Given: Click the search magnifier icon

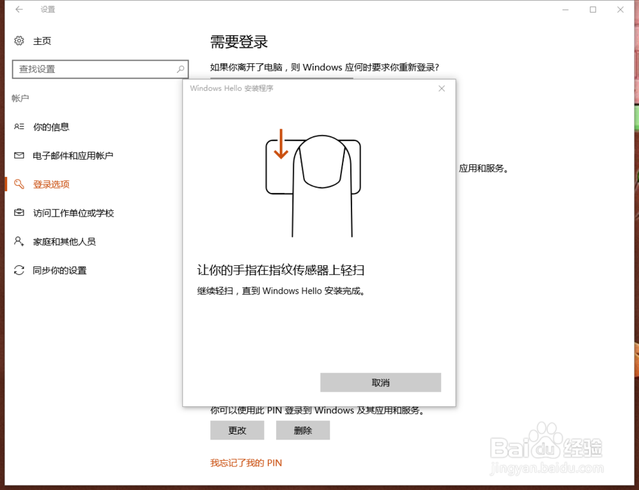Looking at the screenshot, I should [x=180, y=69].
